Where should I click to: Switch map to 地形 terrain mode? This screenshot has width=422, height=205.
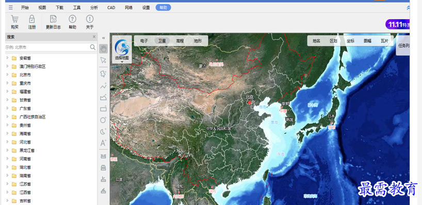(x=198, y=41)
